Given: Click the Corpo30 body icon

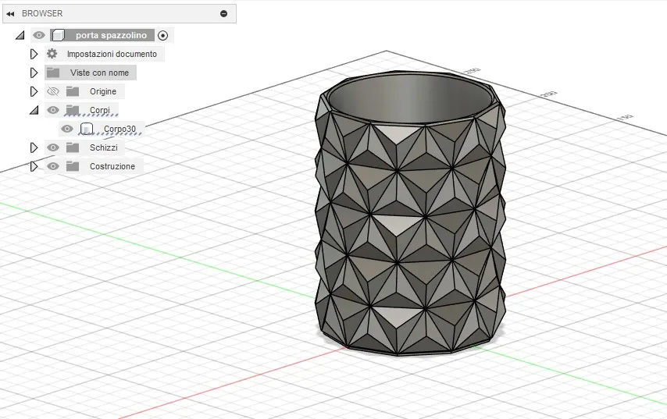Looking at the screenshot, I should point(87,129).
